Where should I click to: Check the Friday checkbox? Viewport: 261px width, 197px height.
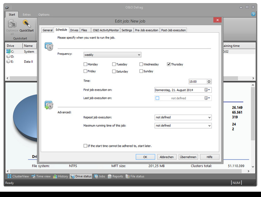(x=85, y=71)
